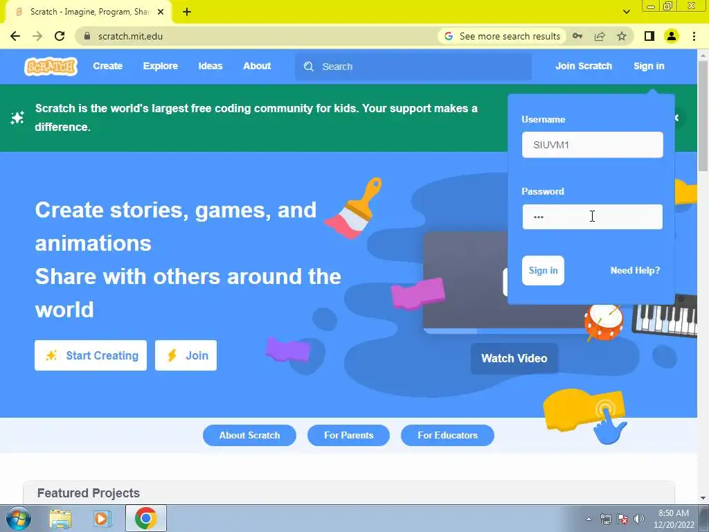Open Chrome three-dot menu
The height and width of the screenshot is (532, 709).
click(x=694, y=36)
